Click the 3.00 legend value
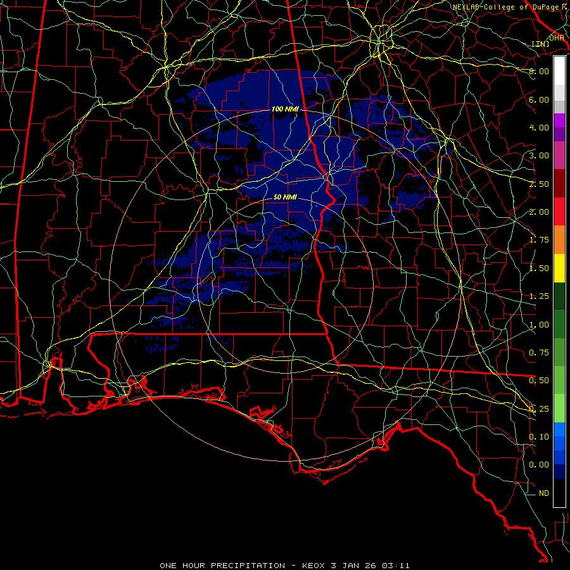The image size is (570, 570). [x=539, y=156]
